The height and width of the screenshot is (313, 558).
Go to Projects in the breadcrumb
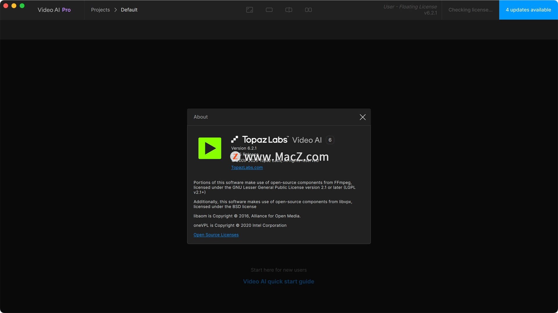click(x=100, y=10)
